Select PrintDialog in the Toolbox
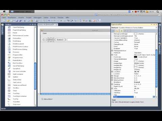Screen dimensions: 162x121 tap(17, 41)
